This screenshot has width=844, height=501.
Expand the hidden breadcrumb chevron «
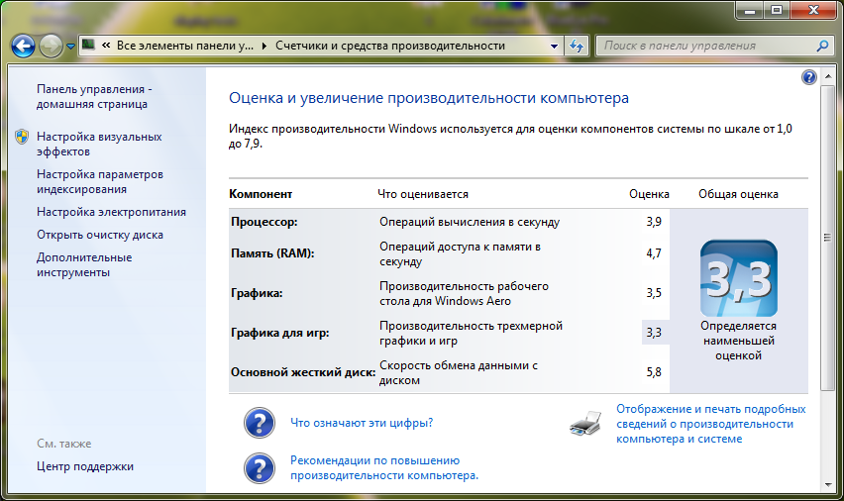coord(106,46)
